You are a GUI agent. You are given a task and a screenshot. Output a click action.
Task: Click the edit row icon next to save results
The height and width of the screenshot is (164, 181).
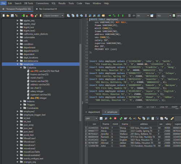tap(106, 119)
